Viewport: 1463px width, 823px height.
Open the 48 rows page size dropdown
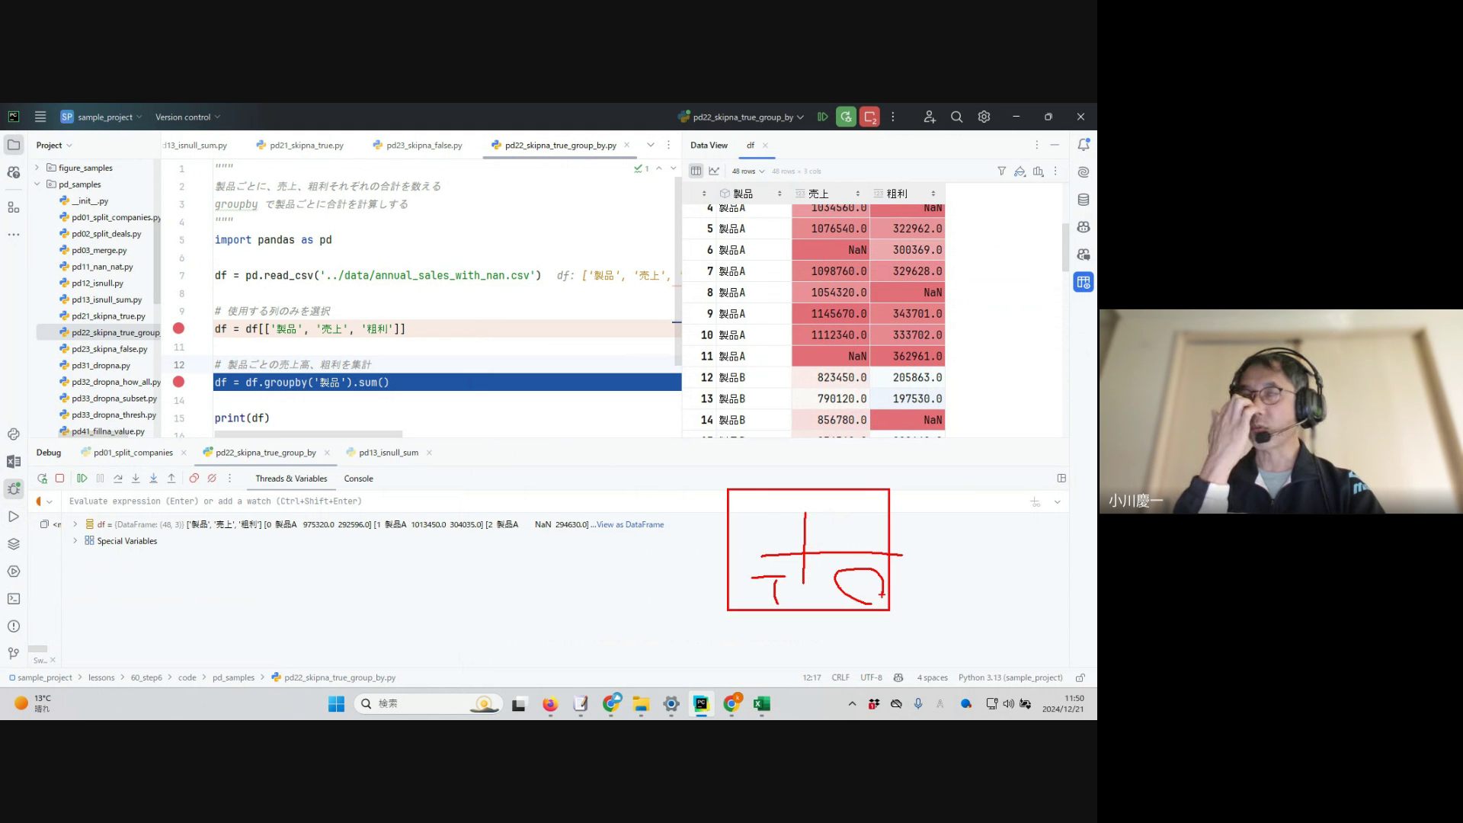(748, 171)
